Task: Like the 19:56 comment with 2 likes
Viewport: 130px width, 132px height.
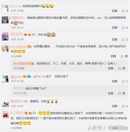Action: [x=125, y=40]
